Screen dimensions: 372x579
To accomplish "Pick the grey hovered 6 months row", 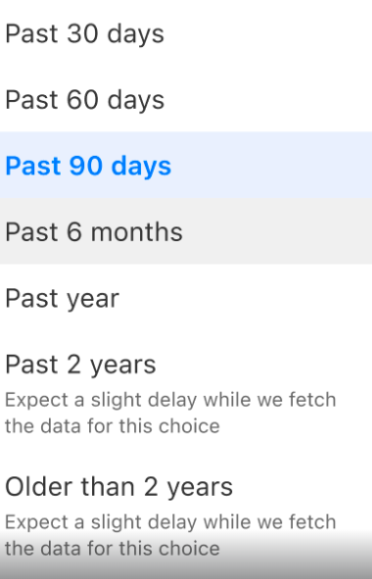I will pos(186,231).
